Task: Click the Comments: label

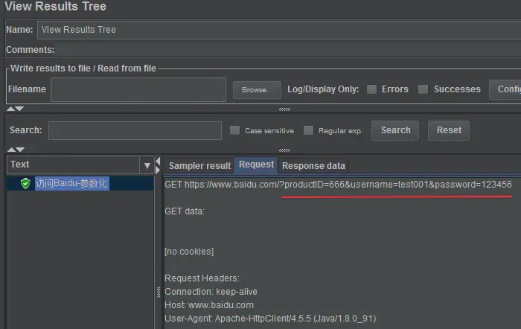Action: [x=31, y=50]
